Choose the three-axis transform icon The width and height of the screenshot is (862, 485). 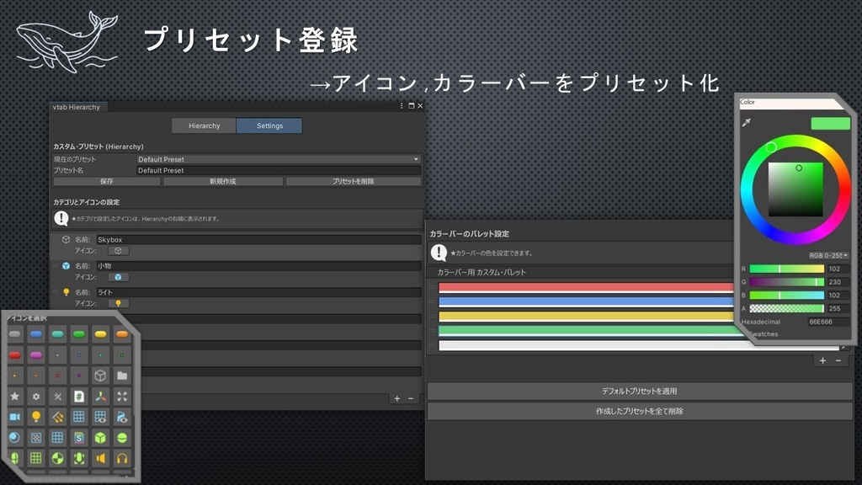point(101,396)
